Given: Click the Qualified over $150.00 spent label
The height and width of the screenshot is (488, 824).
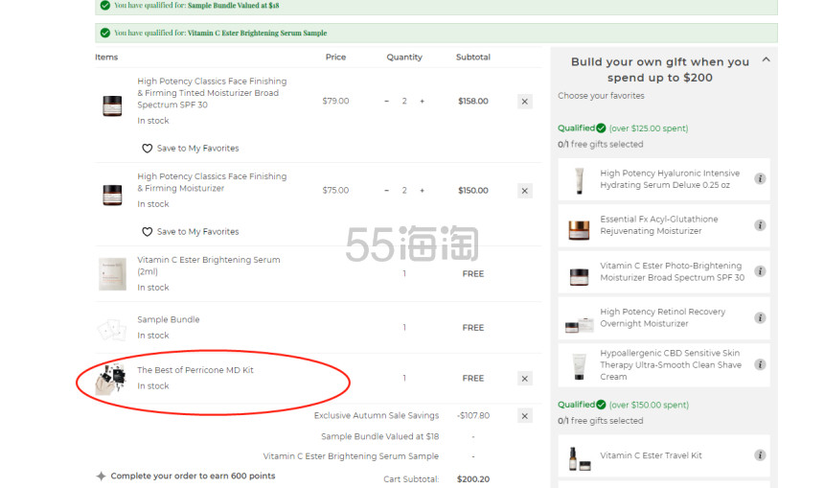Looking at the screenshot, I should 623,405.
